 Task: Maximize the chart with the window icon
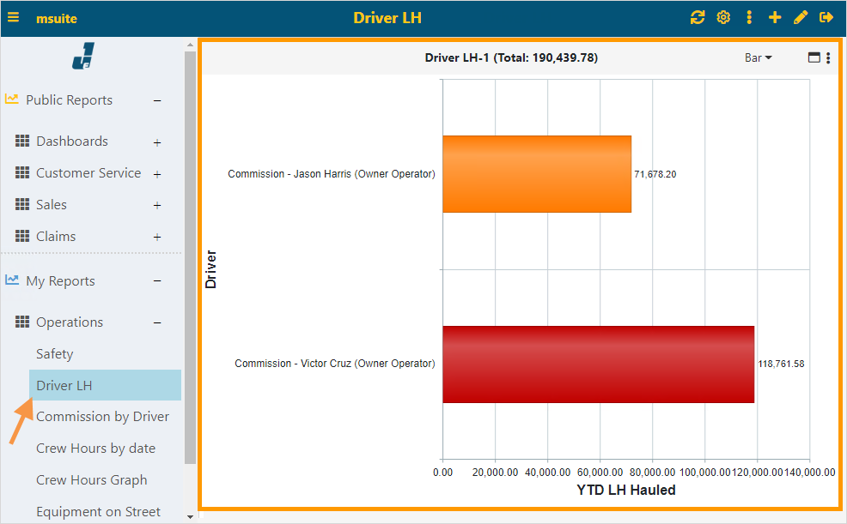[814, 57]
